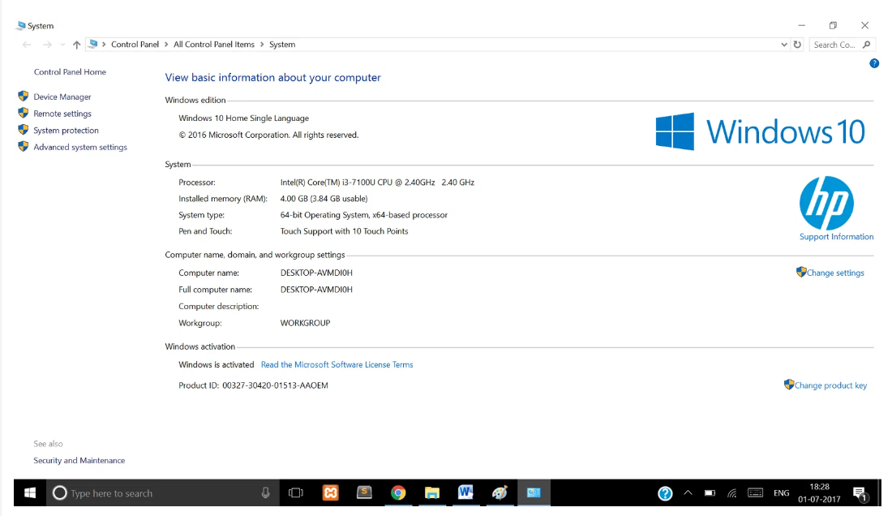Click the Task View icon
The width and height of the screenshot is (892, 516).
296,492
